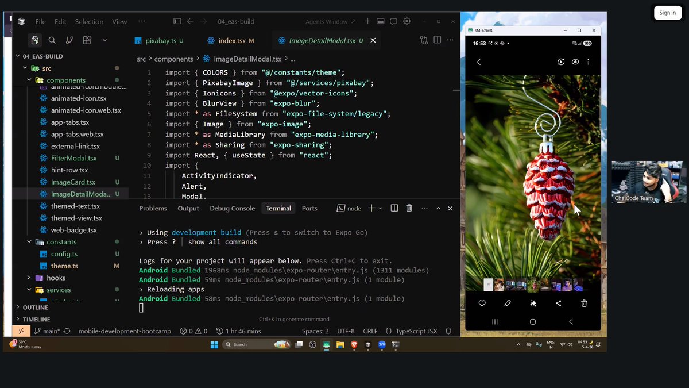The image size is (689, 388).
Task: Collapse the services folder
Action: point(29,290)
